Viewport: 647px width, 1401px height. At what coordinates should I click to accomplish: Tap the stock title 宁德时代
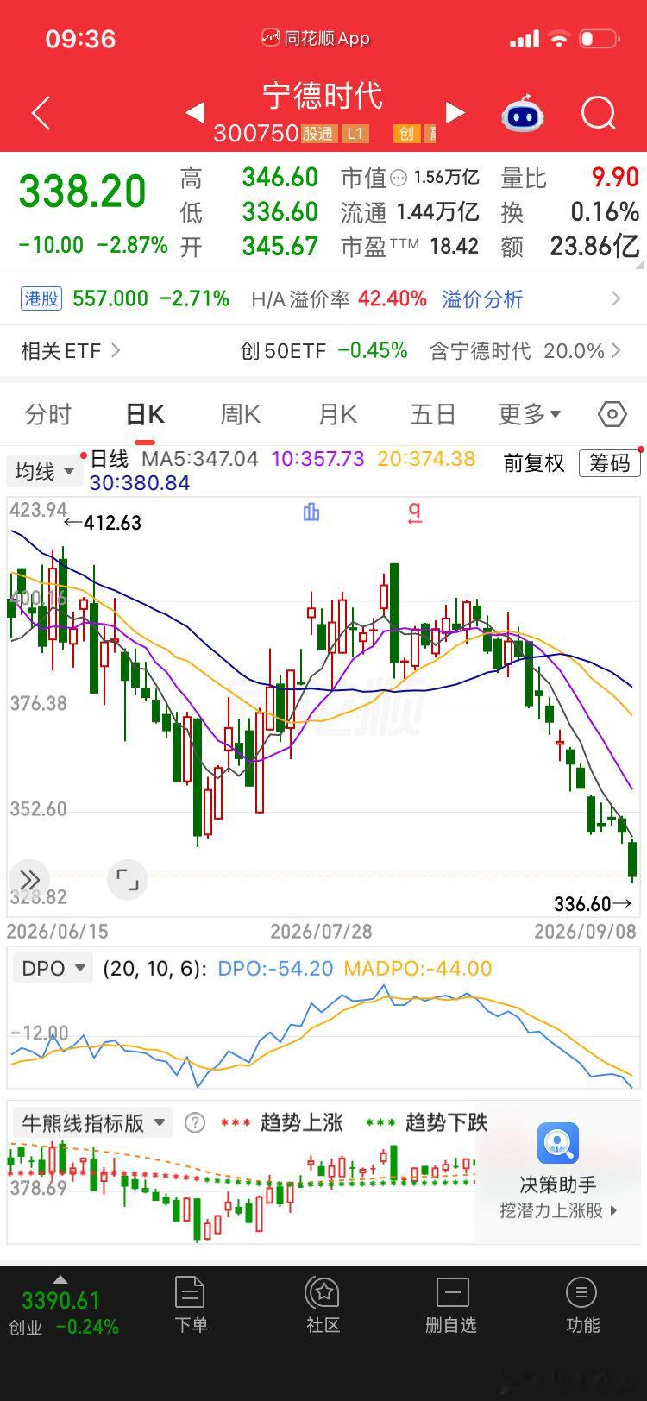tap(323, 95)
